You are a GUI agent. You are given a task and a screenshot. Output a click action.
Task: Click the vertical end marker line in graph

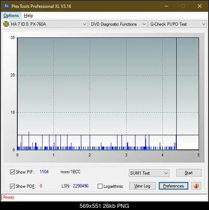click(176, 94)
